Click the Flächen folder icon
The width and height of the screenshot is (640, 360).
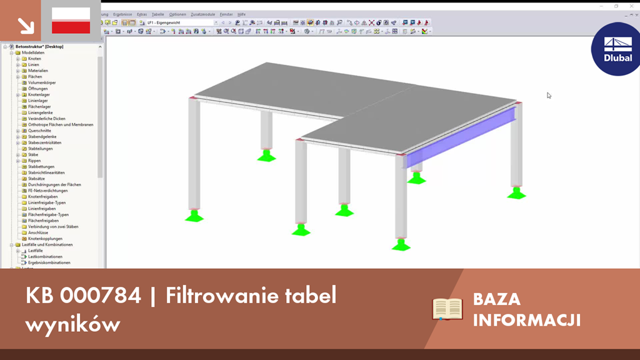pyautogui.click(x=24, y=77)
